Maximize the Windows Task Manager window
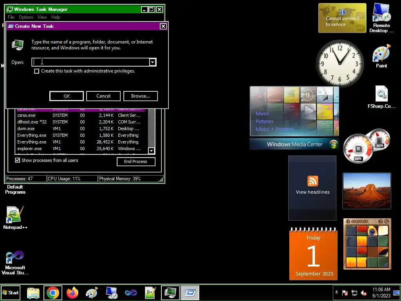401x301 pixels. point(152,9)
